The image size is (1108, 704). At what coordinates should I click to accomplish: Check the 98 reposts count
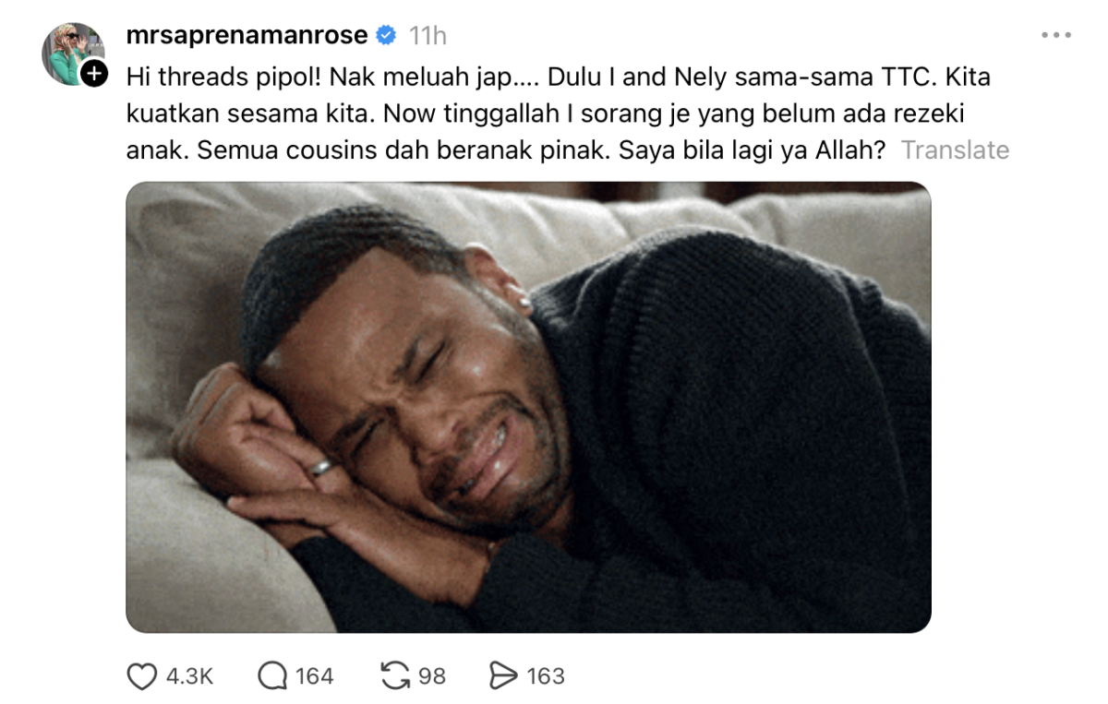coord(432,677)
